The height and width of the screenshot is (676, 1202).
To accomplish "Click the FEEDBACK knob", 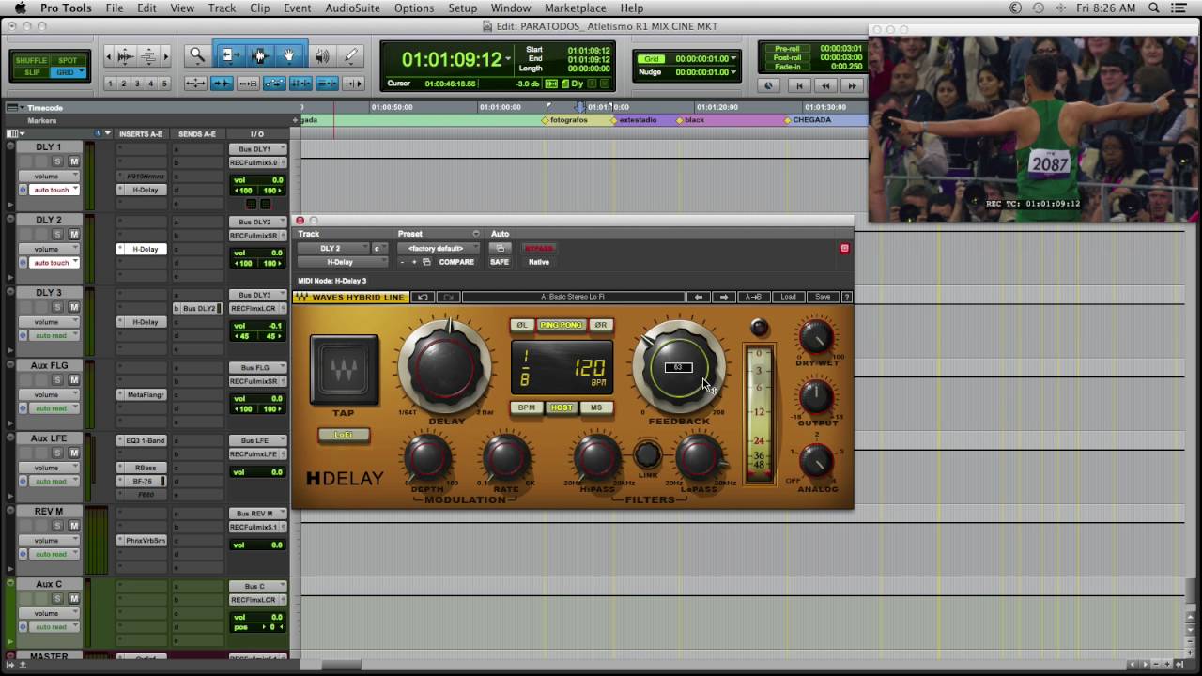I will tap(679, 367).
